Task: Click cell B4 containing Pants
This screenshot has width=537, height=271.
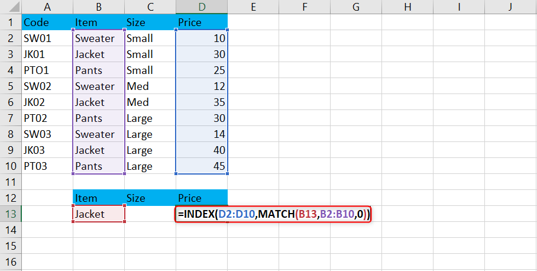Action: (99, 70)
